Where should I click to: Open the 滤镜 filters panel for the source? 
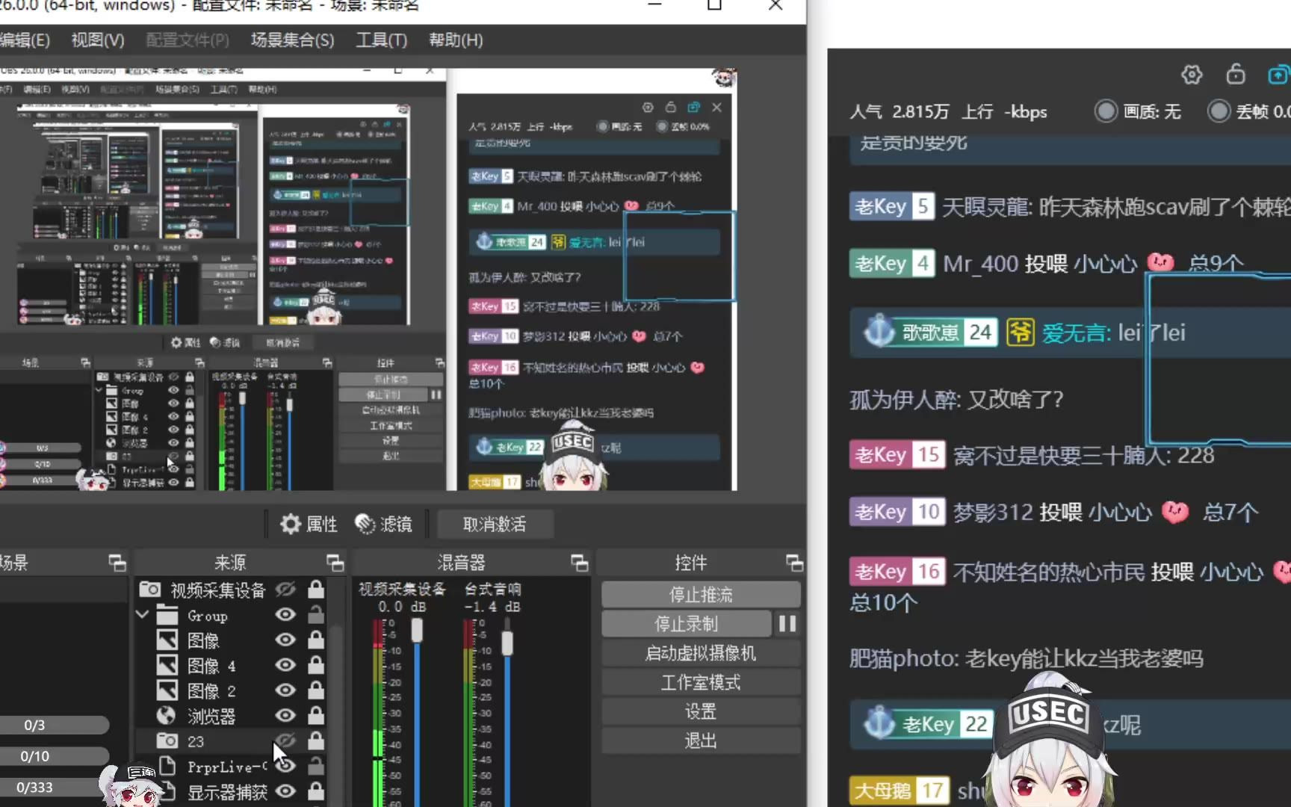click(385, 524)
